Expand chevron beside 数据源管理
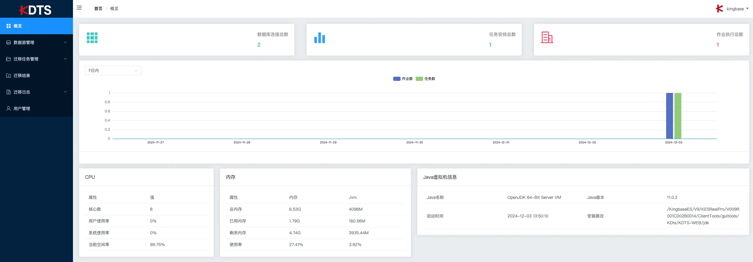753x262 pixels. coord(65,42)
